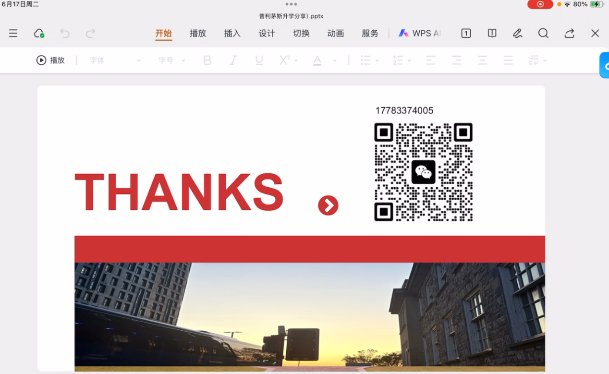The height and width of the screenshot is (374, 609).
Task: Open text direction options
Action: click(x=534, y=60)
